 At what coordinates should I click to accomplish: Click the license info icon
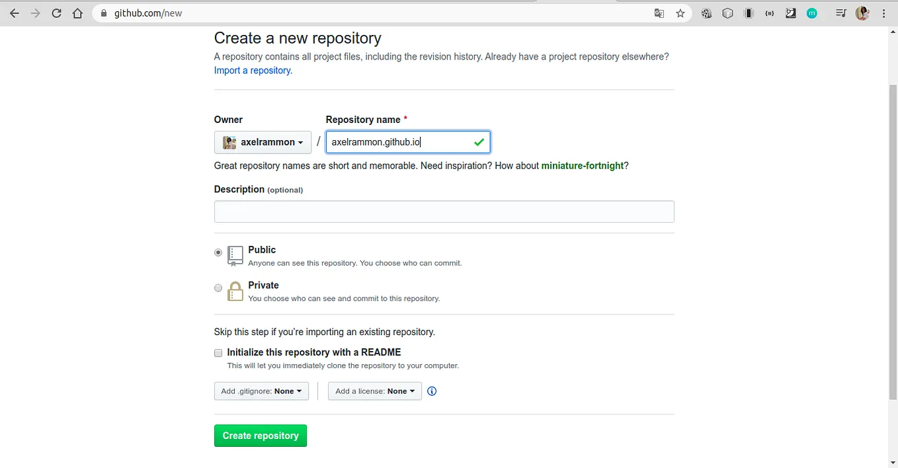pos(432,391)
